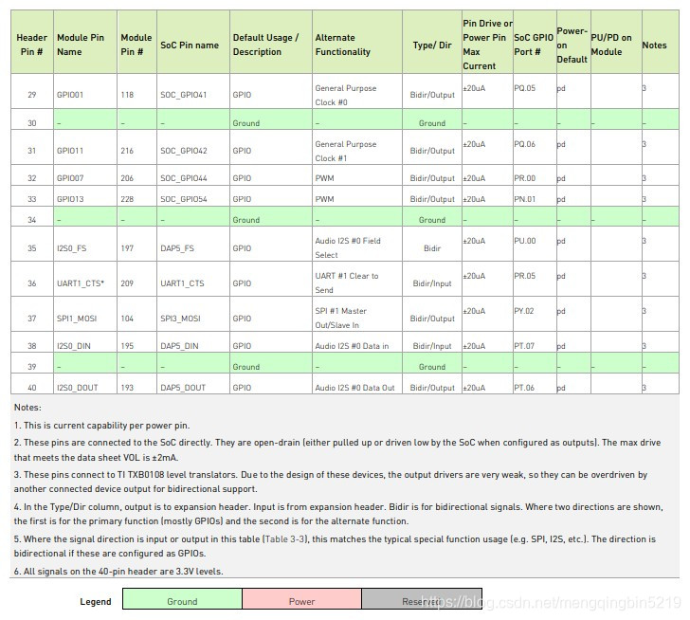Click the SPI #1 Master Out/Slave In cell
The height and width of the screenshot is (620, 690).
click(357, 314)
